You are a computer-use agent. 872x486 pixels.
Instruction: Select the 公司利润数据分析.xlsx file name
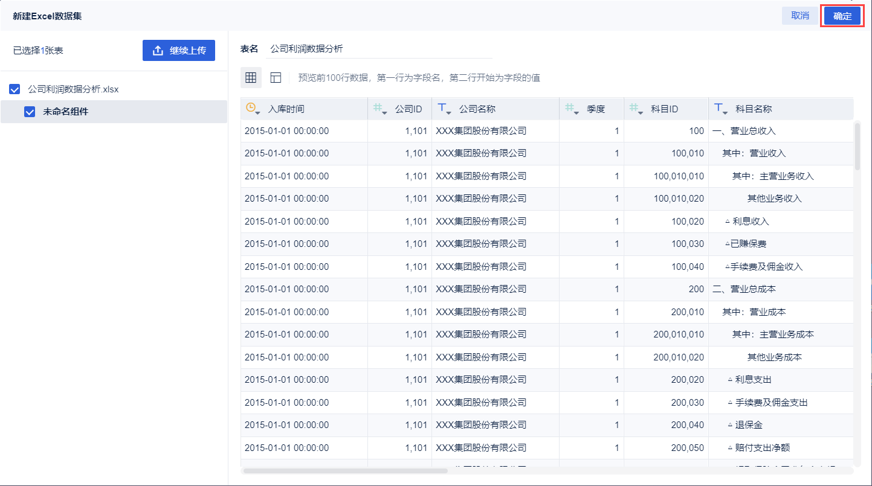pos(73,89)
